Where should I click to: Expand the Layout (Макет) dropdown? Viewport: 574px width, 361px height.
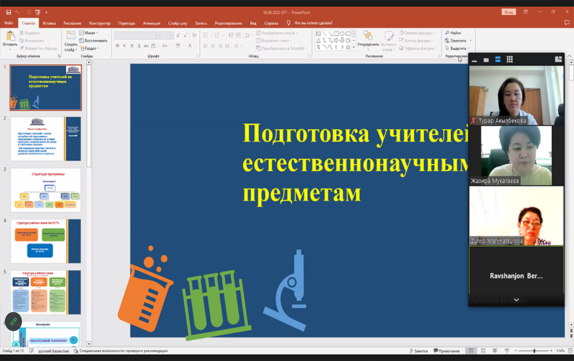91,33
